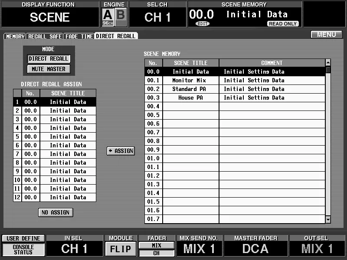Switch to engine B button
Viewport: 347px width, 260px height.
tap(121, 17)
